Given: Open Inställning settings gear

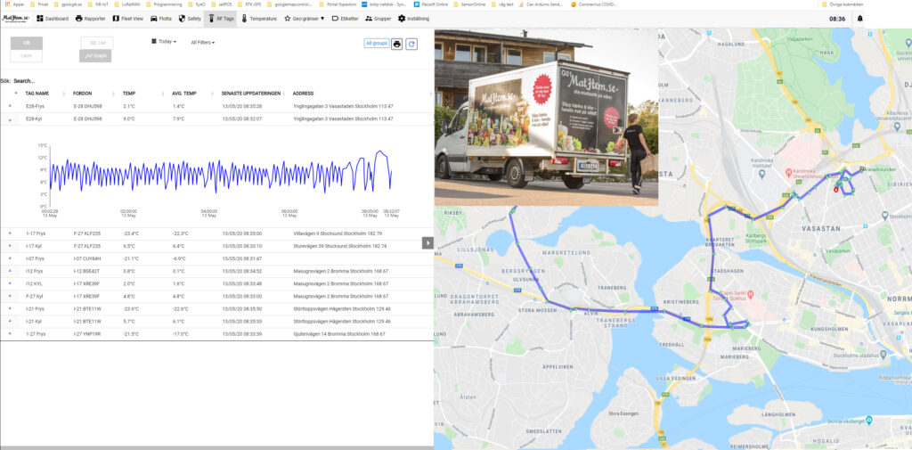Looking at the screenshot, I should (413, 19).
